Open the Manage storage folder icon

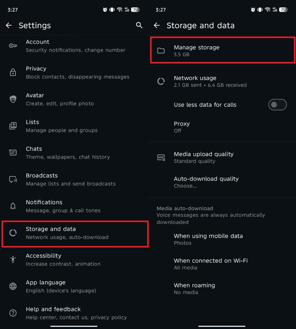pos(161,50)
